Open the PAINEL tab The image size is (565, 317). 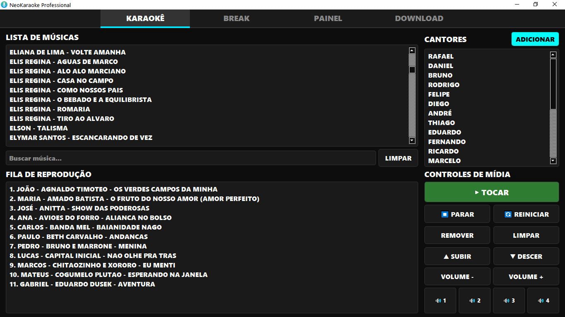click(328, 18)
